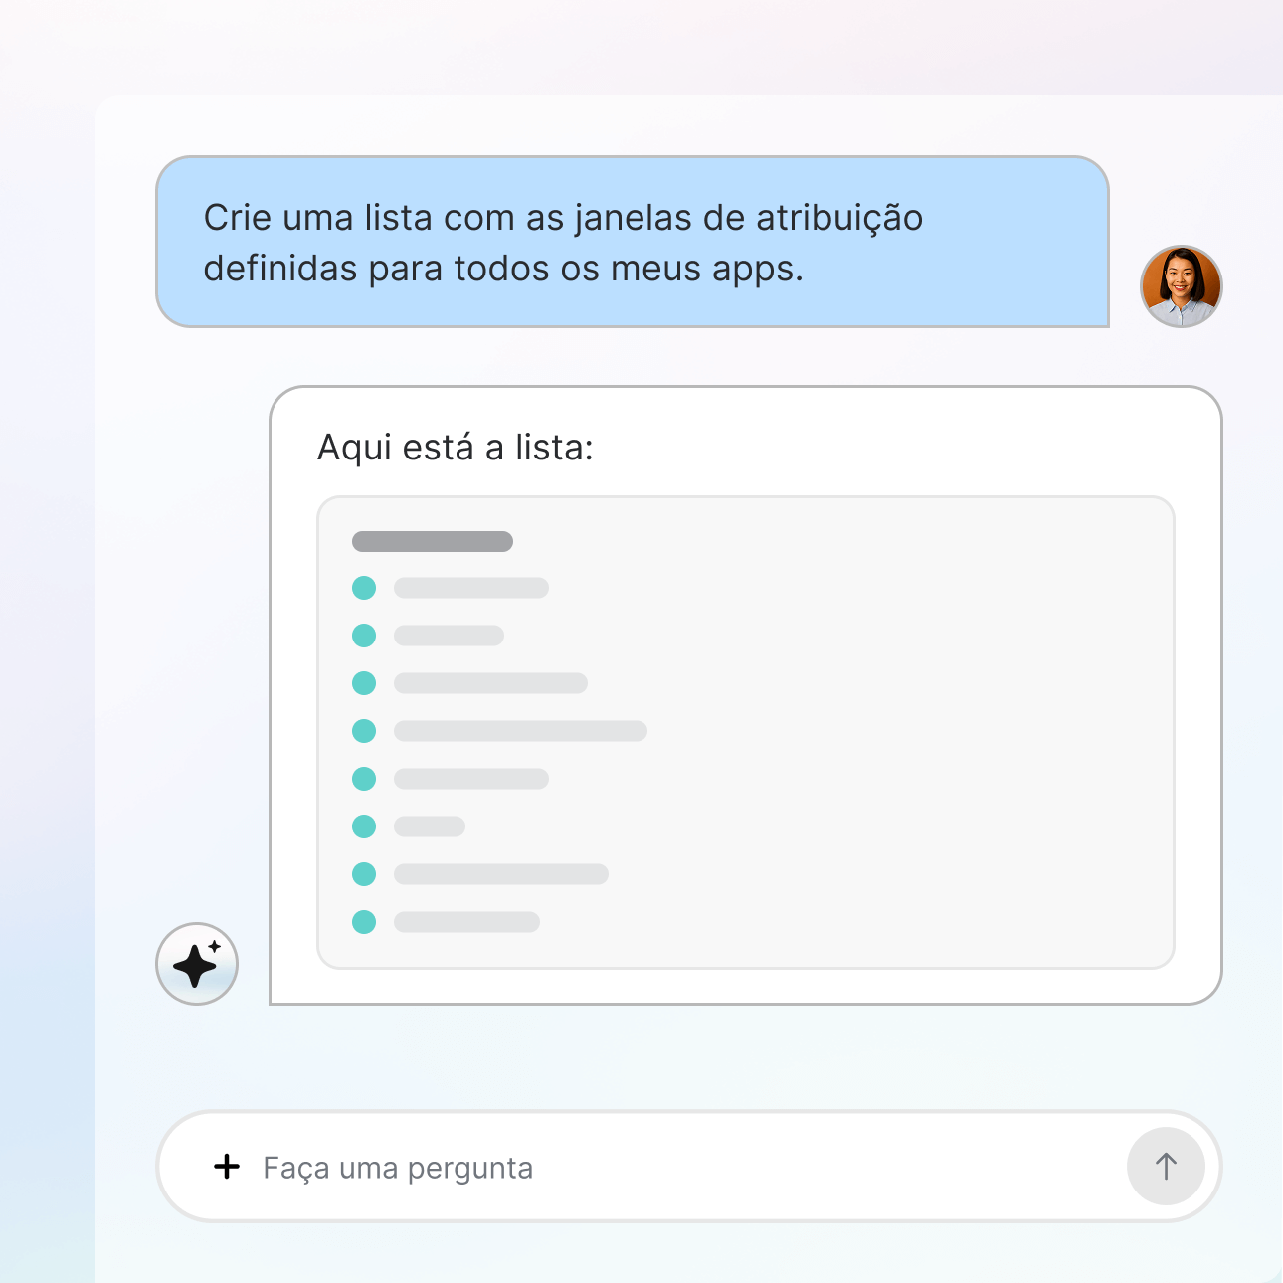The width and height of the screenshot is (1283, 1283).
Task: Click the first list item's placeholder bar
Action: (471, 588)
